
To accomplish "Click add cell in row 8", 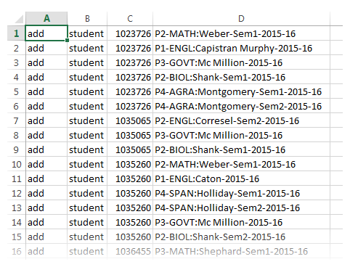I will pyautogui.click(x=46, y=135).
